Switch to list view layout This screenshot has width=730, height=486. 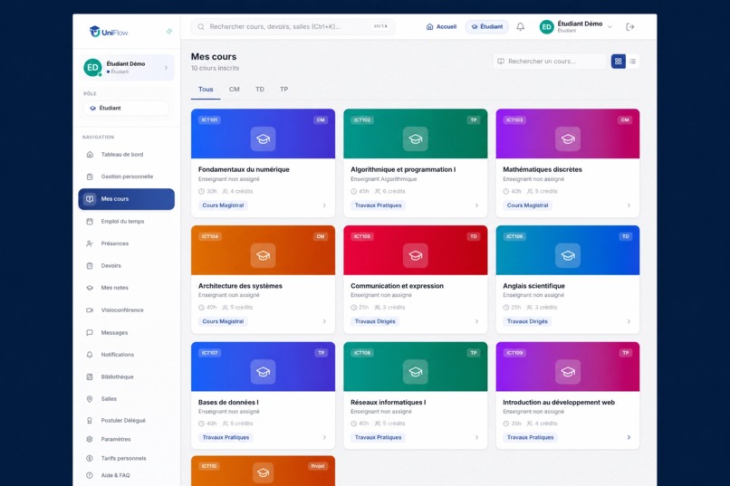[x=633, y=61]
